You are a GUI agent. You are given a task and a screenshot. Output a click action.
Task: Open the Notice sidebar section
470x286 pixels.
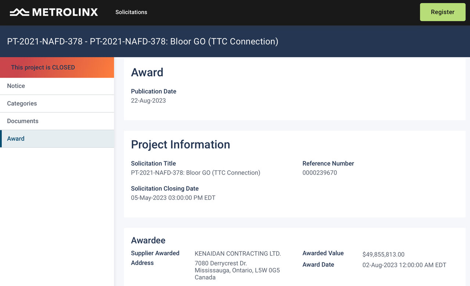pos(16,86)
